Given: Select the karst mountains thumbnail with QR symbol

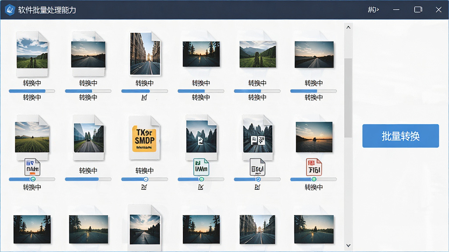Looking at the screenshot, I should pos(258,136).
